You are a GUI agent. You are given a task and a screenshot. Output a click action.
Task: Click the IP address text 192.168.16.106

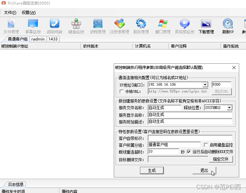click(x=162, y=85)
